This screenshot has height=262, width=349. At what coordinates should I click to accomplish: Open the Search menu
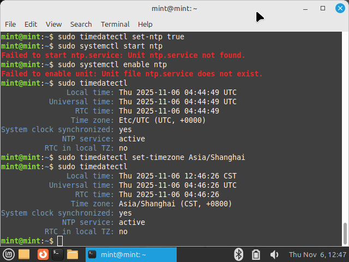(x=81, y=24)
